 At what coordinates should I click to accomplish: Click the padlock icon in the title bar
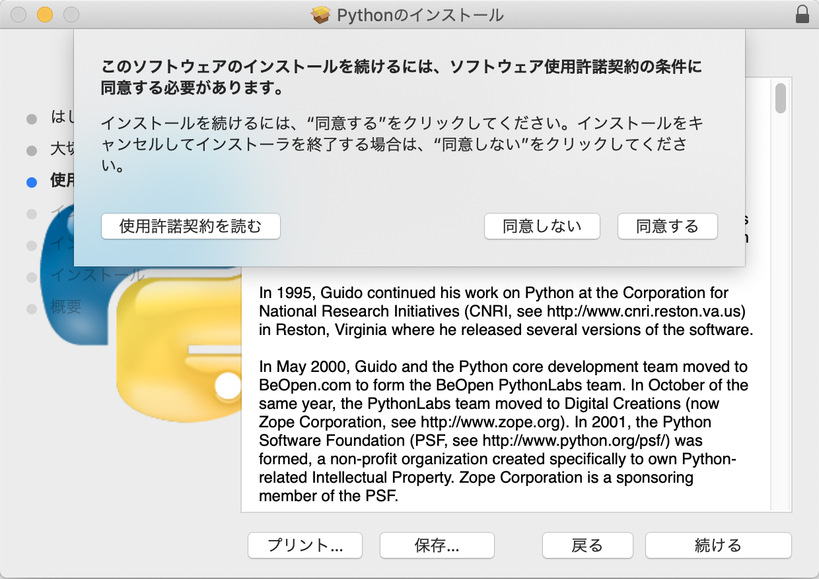[802, 14]
